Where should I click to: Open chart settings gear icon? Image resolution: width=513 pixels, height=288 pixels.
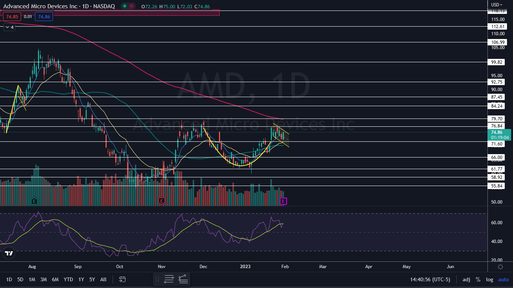[x=500, y=267]
